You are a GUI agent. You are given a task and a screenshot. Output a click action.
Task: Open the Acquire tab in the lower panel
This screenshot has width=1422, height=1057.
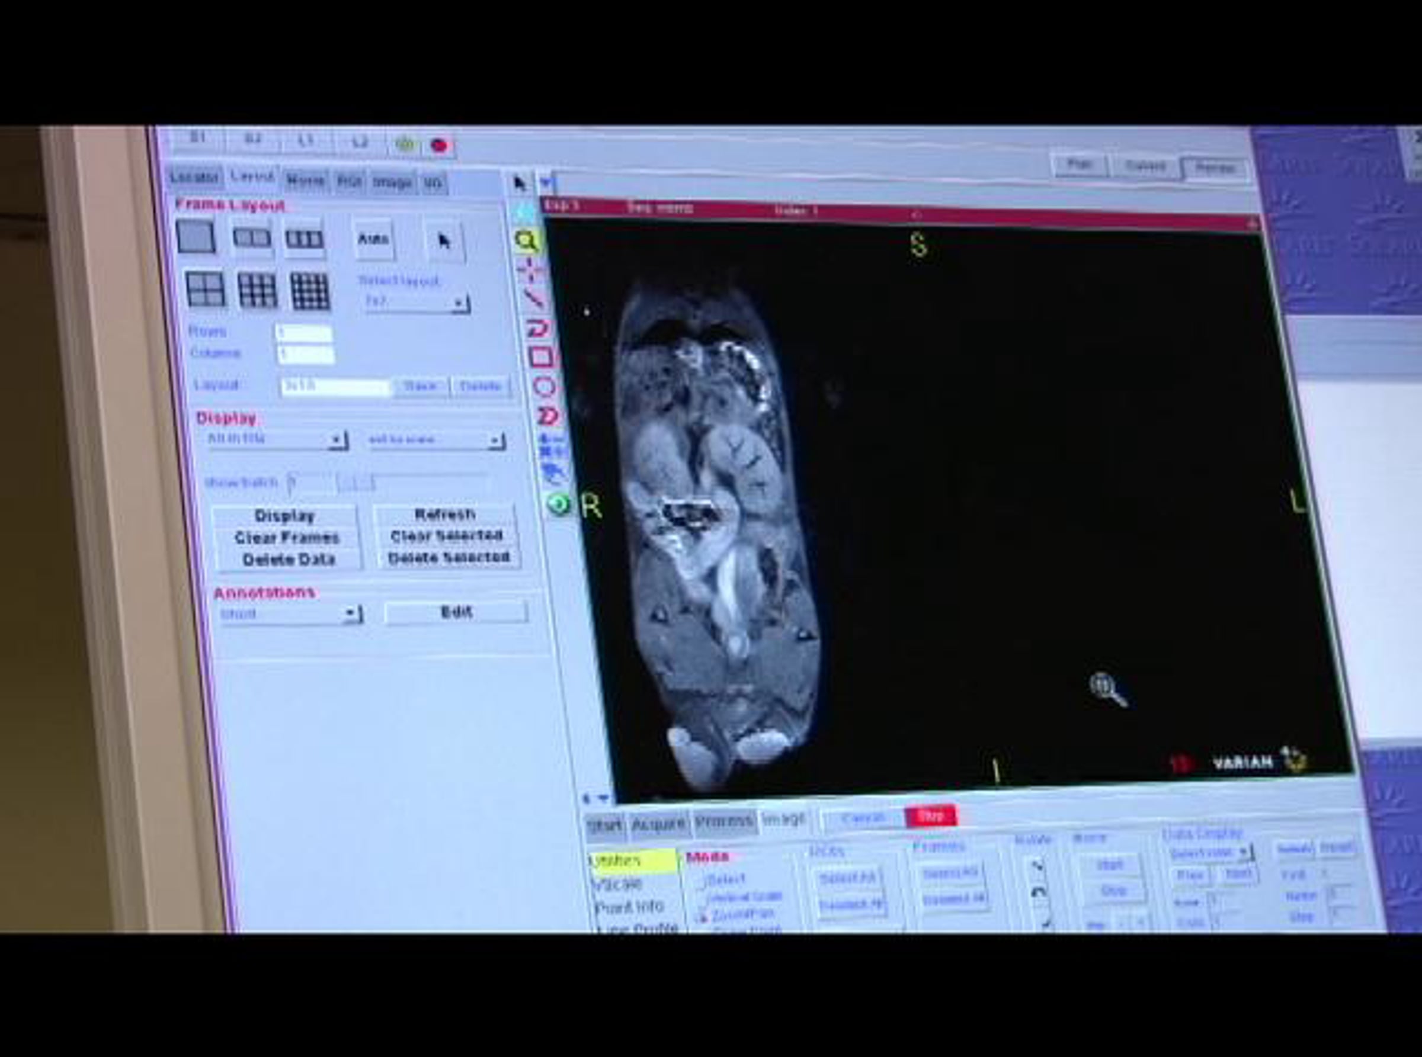[659, 825]
